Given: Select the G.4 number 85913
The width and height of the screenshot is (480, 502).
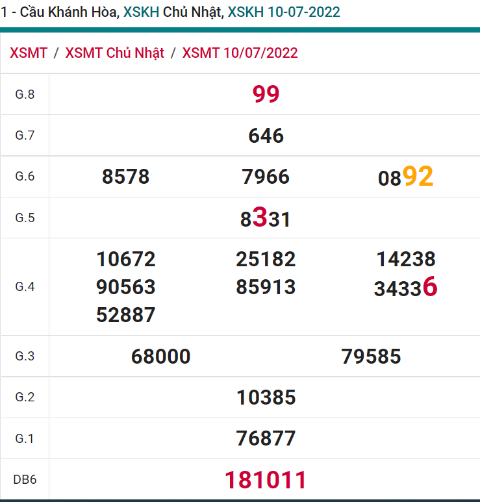Looking at the screenshot, I should coord(266,287).
